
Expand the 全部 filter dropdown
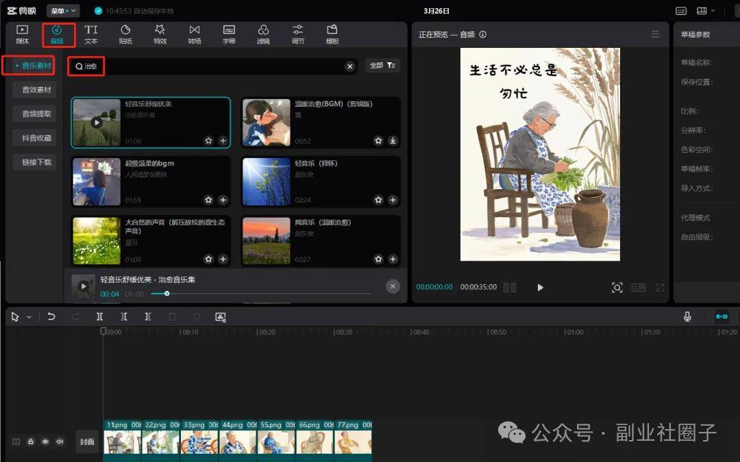pyautogui.click(x=382, y=66)
